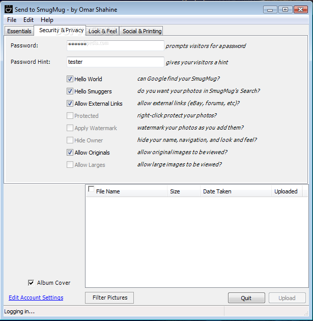Switch to the Look & Feel tab
The width and height of the screenshot is (313, 321).
[103, 31]
